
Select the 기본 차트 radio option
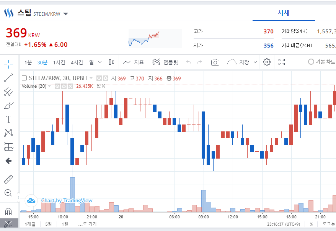pos(311,62)
